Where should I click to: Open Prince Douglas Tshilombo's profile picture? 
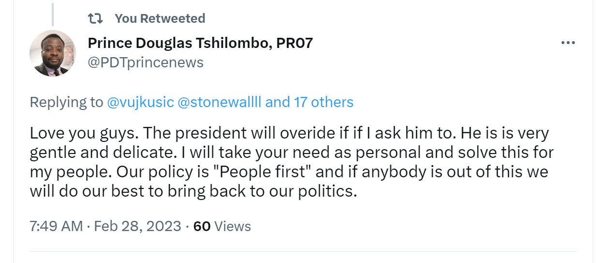(x=53, y=53)
